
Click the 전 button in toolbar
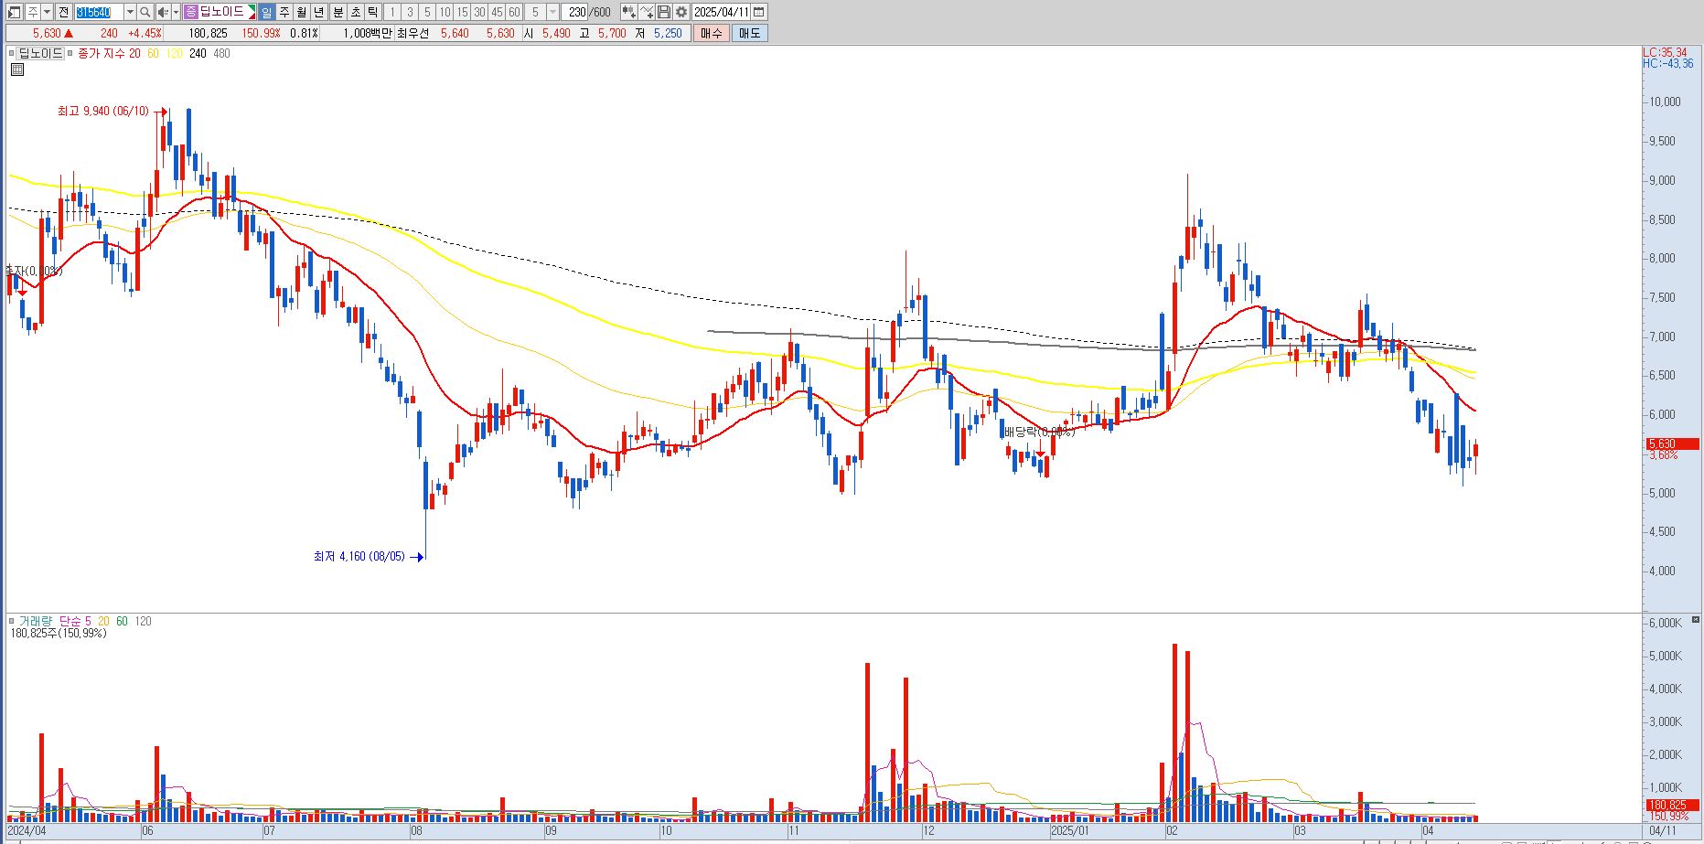[x=63, y=12]
